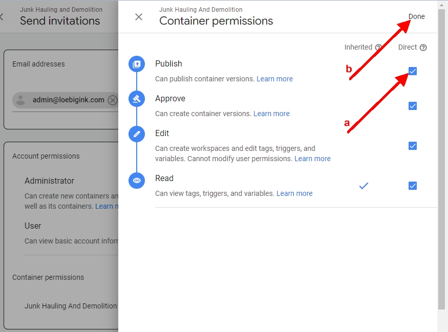Open Learn more link under Publish
The height and width of the screenshot is (332, 448).
coord(274,79)
